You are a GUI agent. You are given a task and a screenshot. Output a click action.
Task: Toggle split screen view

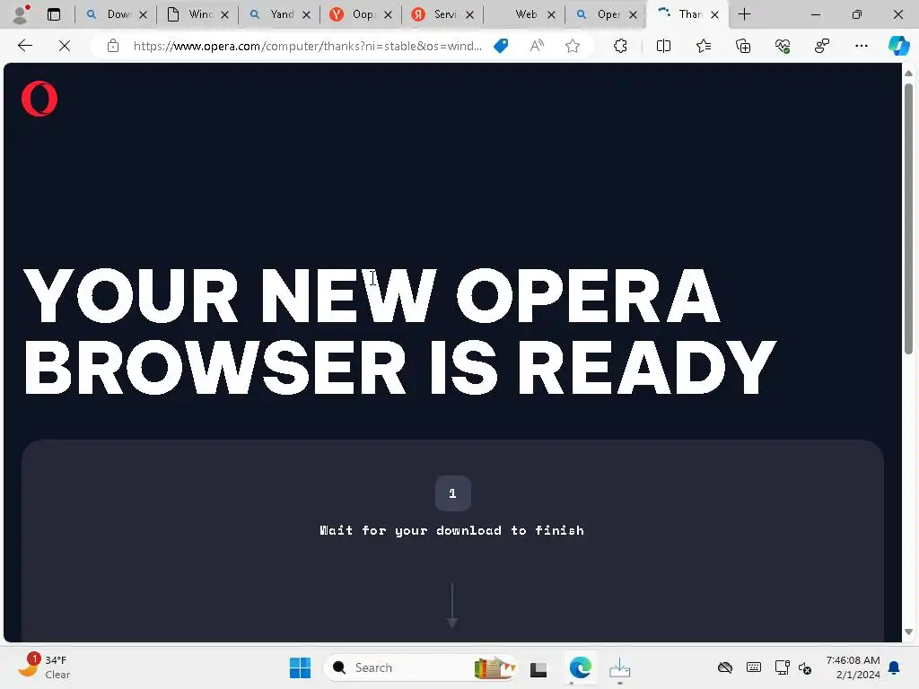coord(663,46)
